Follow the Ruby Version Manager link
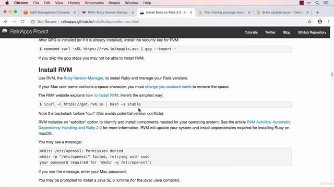334x187 pixels. (x=83, y=78)
